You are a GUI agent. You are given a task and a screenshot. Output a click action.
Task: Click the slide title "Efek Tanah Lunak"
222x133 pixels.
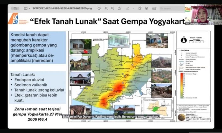[x=65, y=22]
